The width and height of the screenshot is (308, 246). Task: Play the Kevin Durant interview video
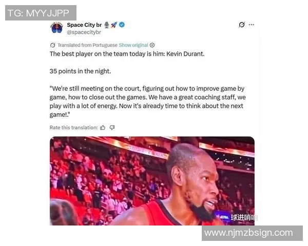[x=152, y=181]
